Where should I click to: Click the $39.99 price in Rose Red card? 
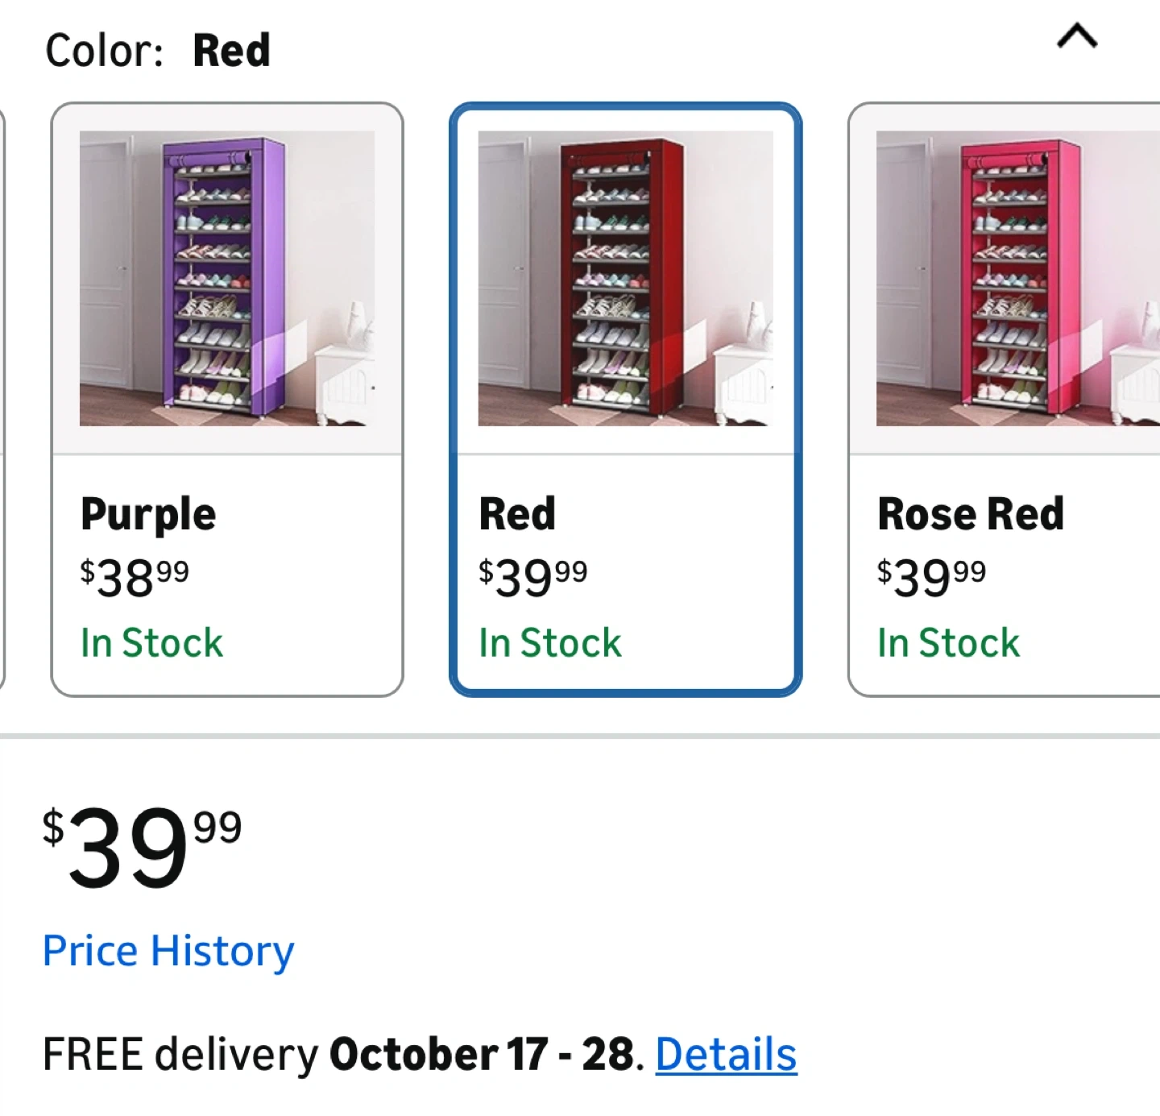[x=931, y=577]
